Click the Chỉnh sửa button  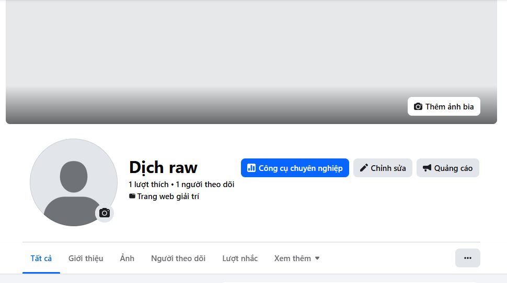(x=383, y=168)
